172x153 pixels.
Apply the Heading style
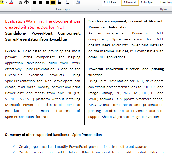166,2
